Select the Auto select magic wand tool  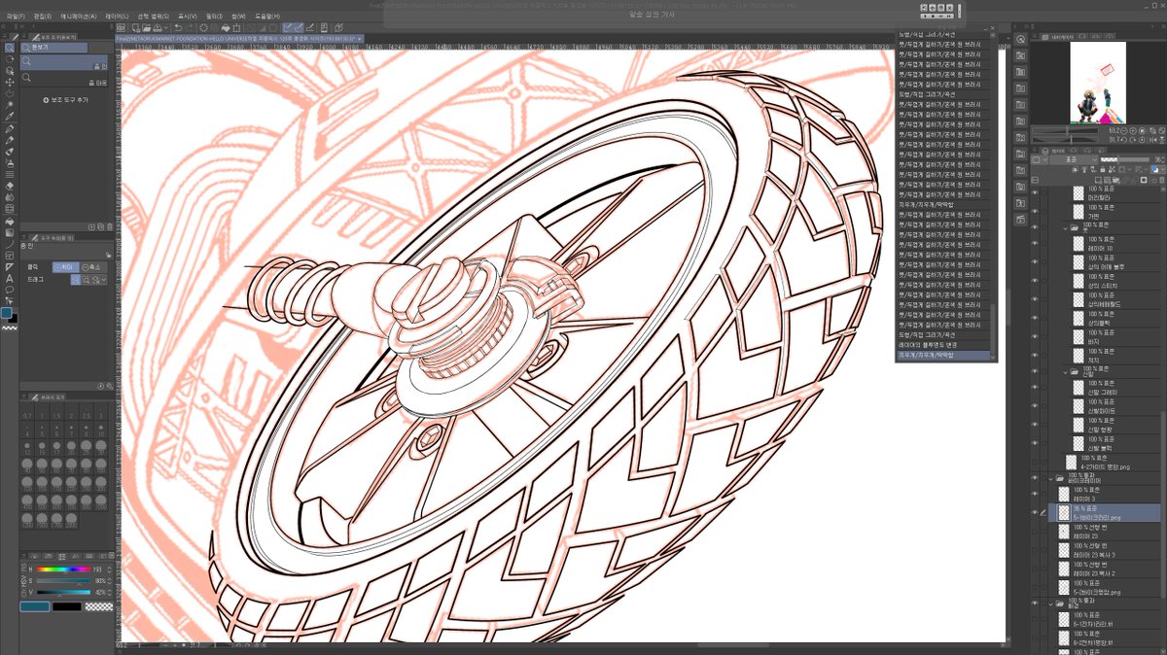click(x=9, y=105)
